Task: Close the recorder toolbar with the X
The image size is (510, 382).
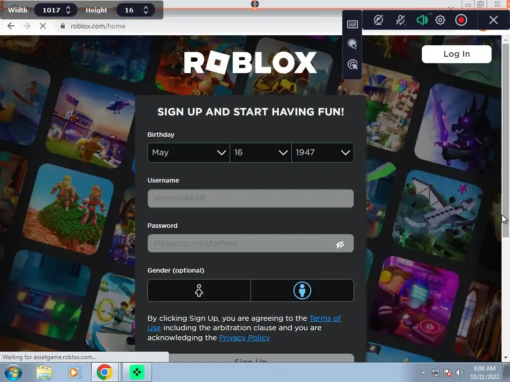Action: pos(494,20)
